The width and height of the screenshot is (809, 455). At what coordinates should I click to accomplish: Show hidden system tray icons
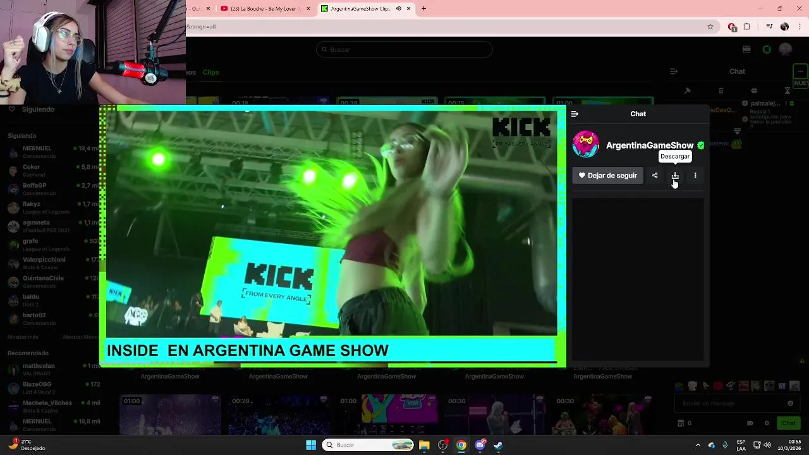(x=698, y=445)
